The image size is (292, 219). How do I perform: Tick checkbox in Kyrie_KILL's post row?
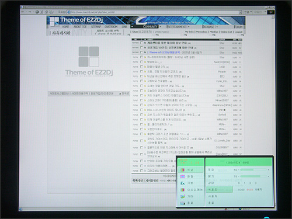tap(141, 81)
